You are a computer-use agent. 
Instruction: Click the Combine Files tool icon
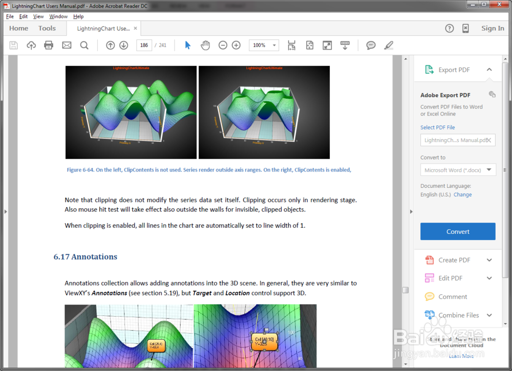coord(430,315)
